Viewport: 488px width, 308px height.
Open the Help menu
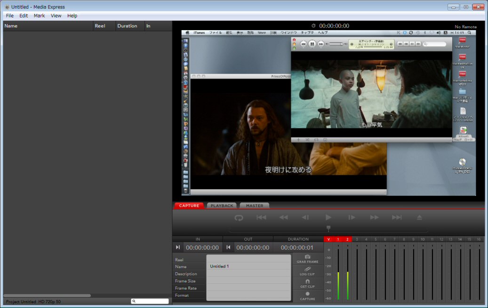click(x=72, y=16)
